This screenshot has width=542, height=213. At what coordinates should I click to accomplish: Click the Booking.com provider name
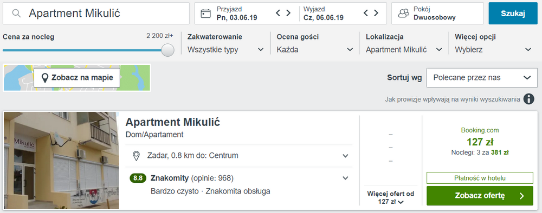480,130
